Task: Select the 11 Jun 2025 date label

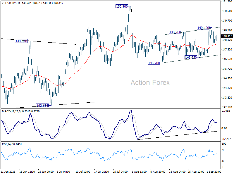Action: click(8, 172)
